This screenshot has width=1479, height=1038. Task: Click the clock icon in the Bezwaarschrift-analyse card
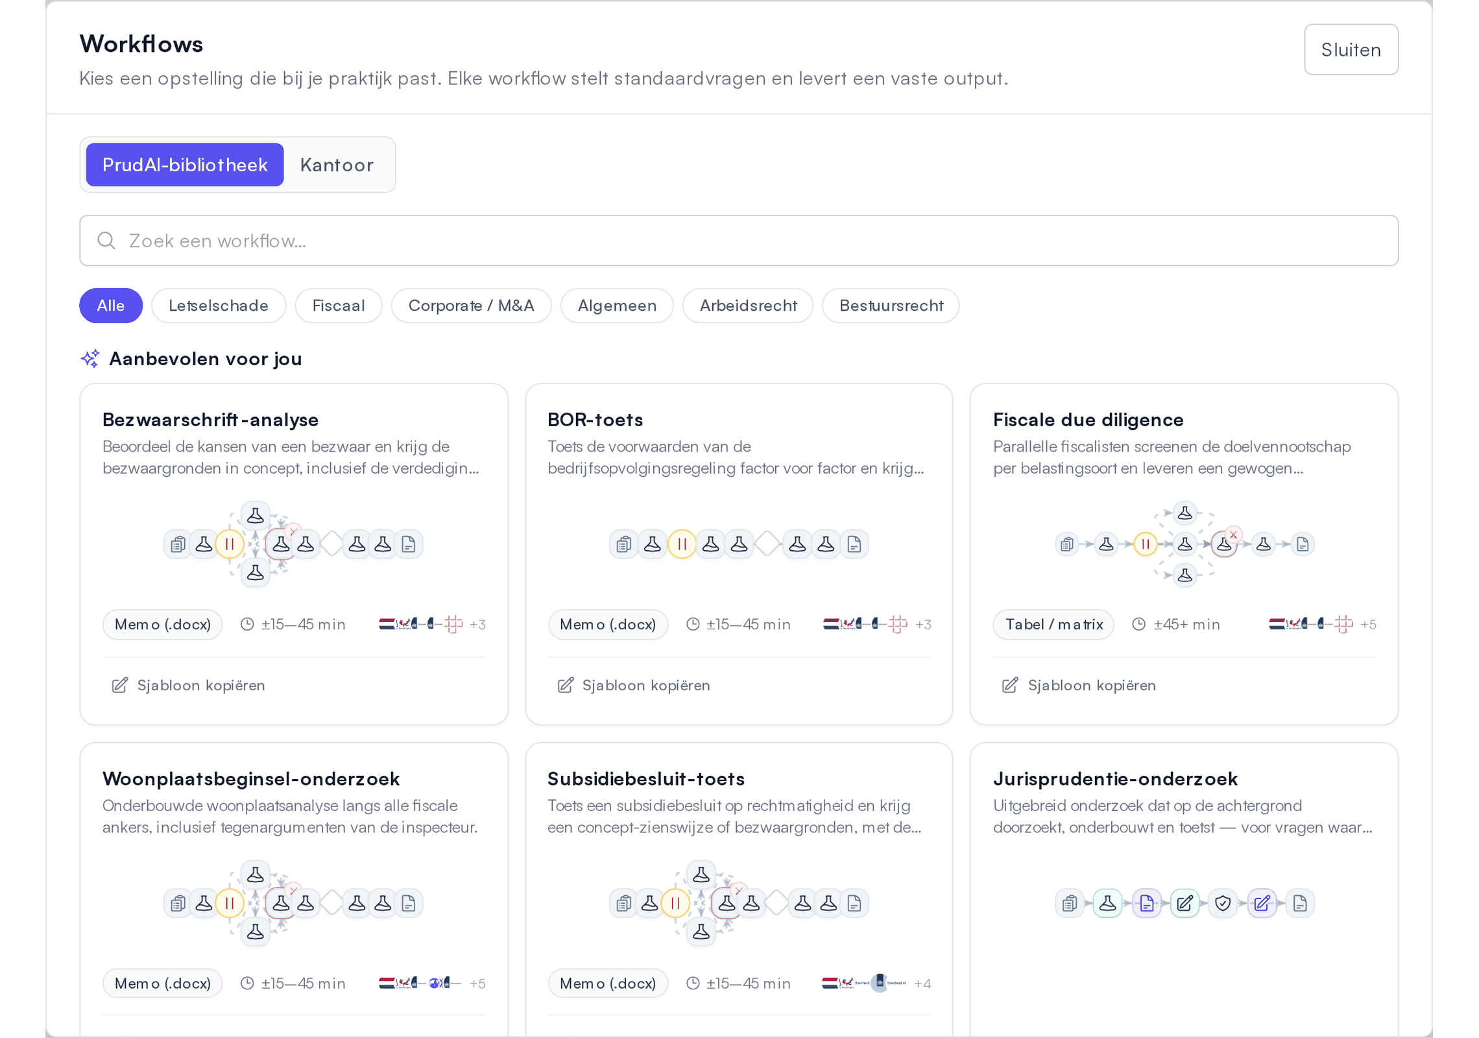tap(247, 624)
